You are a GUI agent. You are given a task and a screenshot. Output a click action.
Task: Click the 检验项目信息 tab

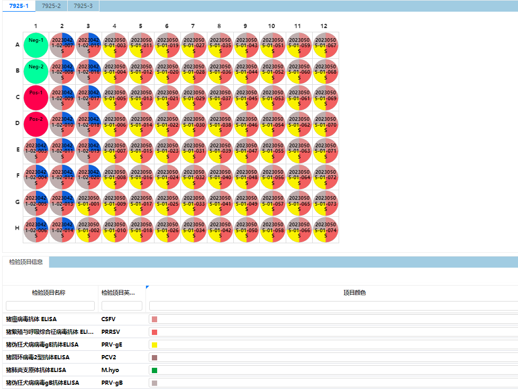pyautogui.click(x=26, y=262)
